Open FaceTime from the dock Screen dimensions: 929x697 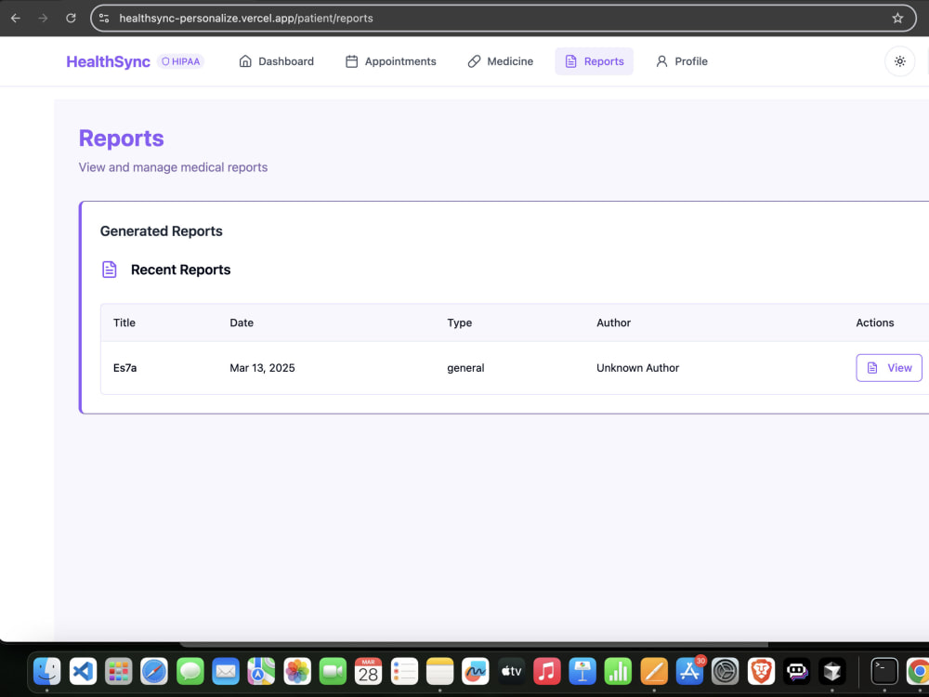[333, 672]
